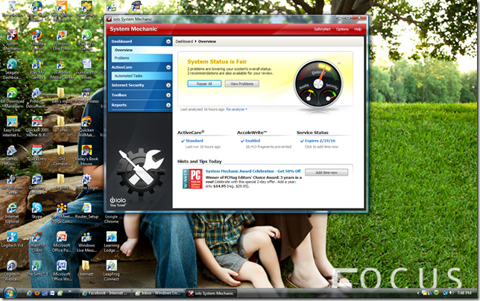Click Dashboard in the breadcrumb path
The width and height of the screenshot is (480, 301).
click(184, 41)
